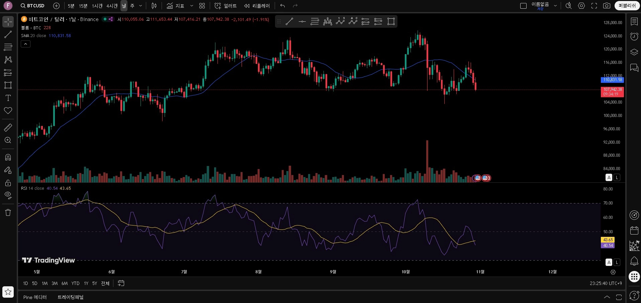
Task: Select the trend line tool
Action: coord(8,34)
